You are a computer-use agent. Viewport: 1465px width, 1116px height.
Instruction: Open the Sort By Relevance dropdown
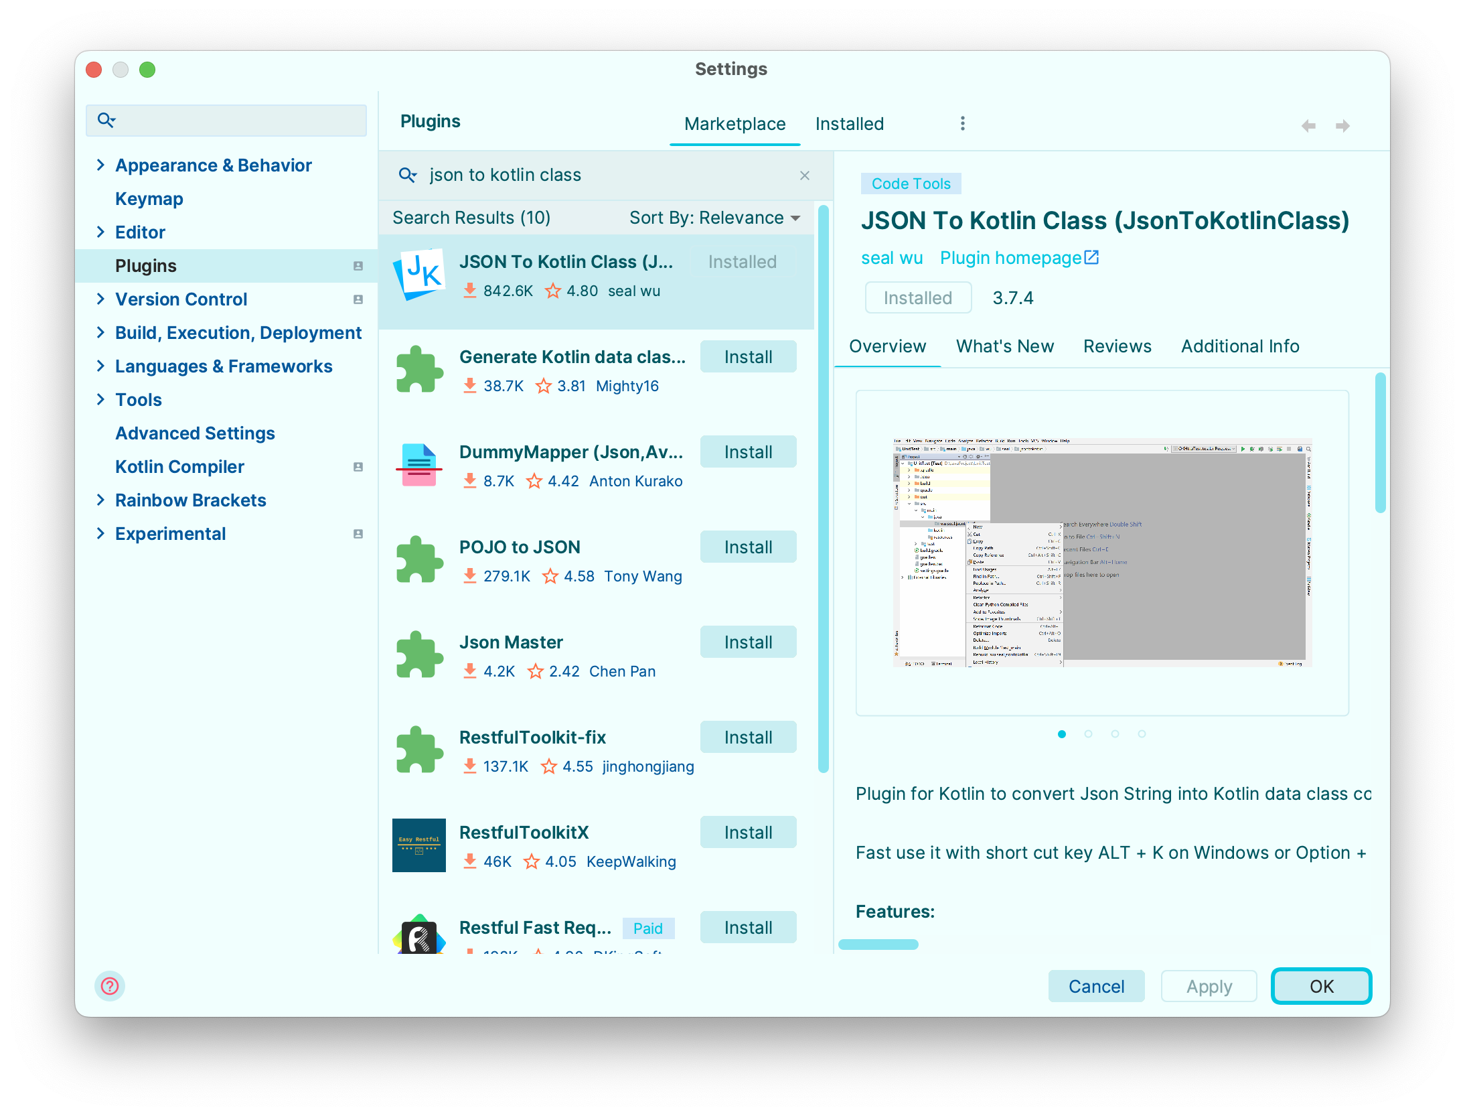point(714,218)
